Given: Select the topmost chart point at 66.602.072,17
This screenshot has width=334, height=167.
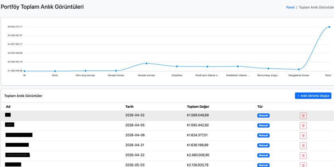Looking at the screenshot, I should click(x=329, y=27).
